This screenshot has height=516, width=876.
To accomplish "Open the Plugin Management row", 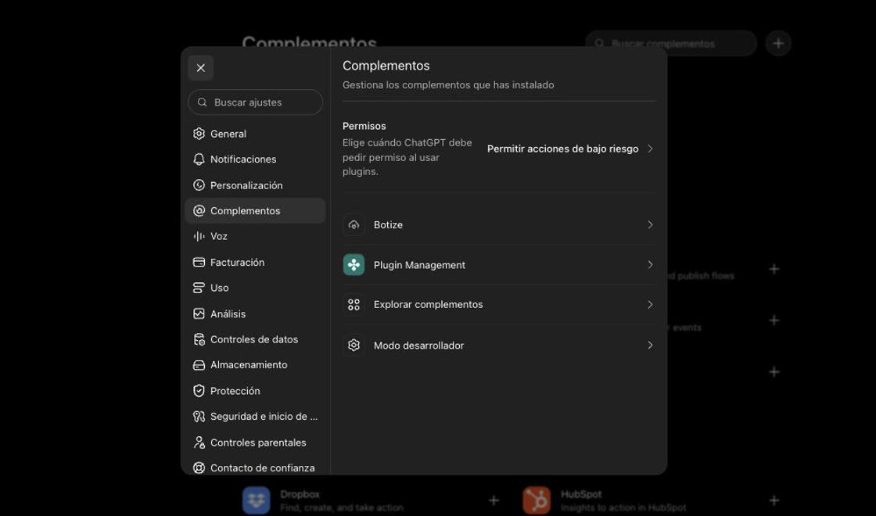I will 499,265.
